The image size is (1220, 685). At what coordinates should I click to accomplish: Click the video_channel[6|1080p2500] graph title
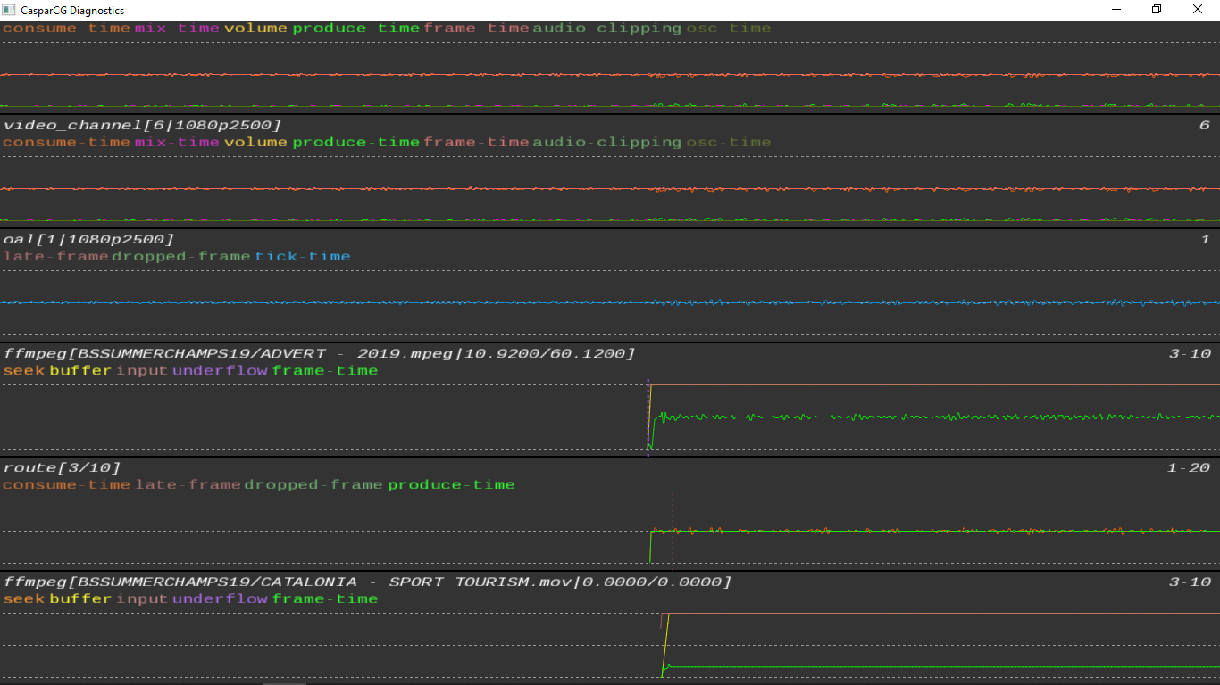click(x=143, y=126)
